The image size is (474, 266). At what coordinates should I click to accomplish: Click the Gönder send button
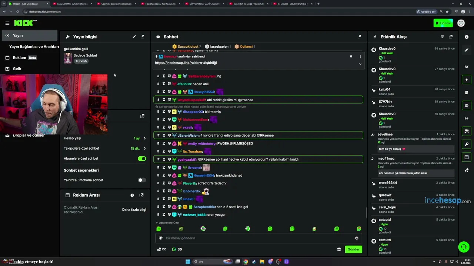click(x=353, y=249)
